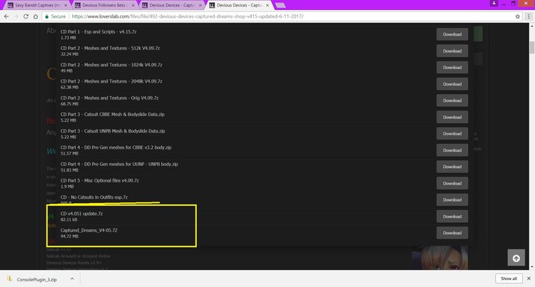Download No Catsuits in Outfits esp

click(452, 200)
